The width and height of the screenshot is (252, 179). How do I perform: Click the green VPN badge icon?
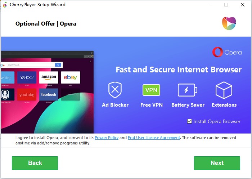tap(151, 90)
